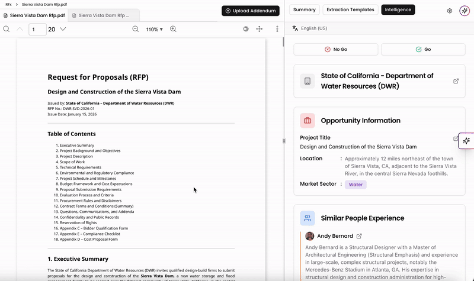Select the Intelligence tab
The height and width of the screenshot is (281, 474).
click(x=398, y=9)
